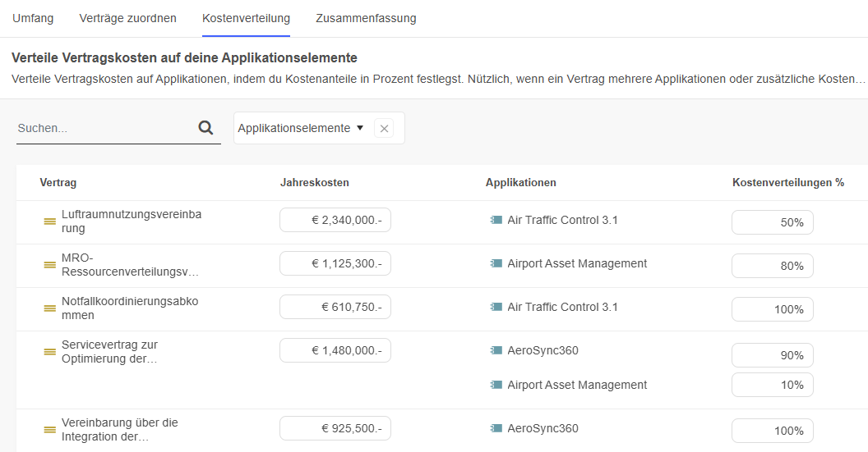Click contract icon beside Luftraumnutzungsvereinbarung

pos(49,221)
